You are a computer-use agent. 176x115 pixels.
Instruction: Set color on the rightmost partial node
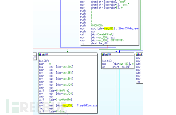pos(138,54)
